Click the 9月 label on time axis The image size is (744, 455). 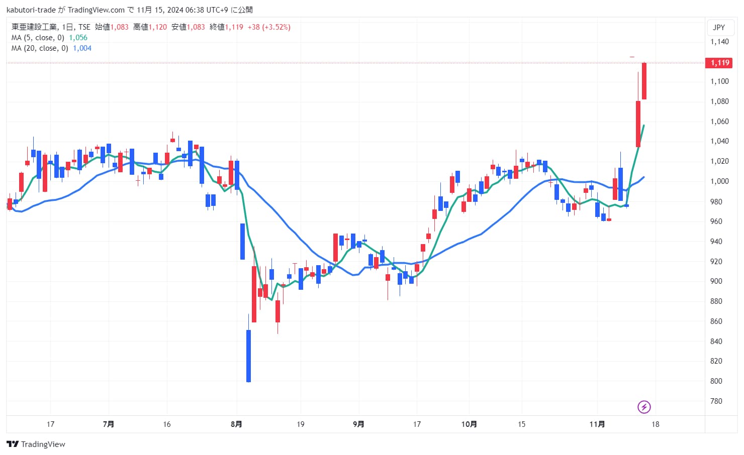click(x=358, y=424)
